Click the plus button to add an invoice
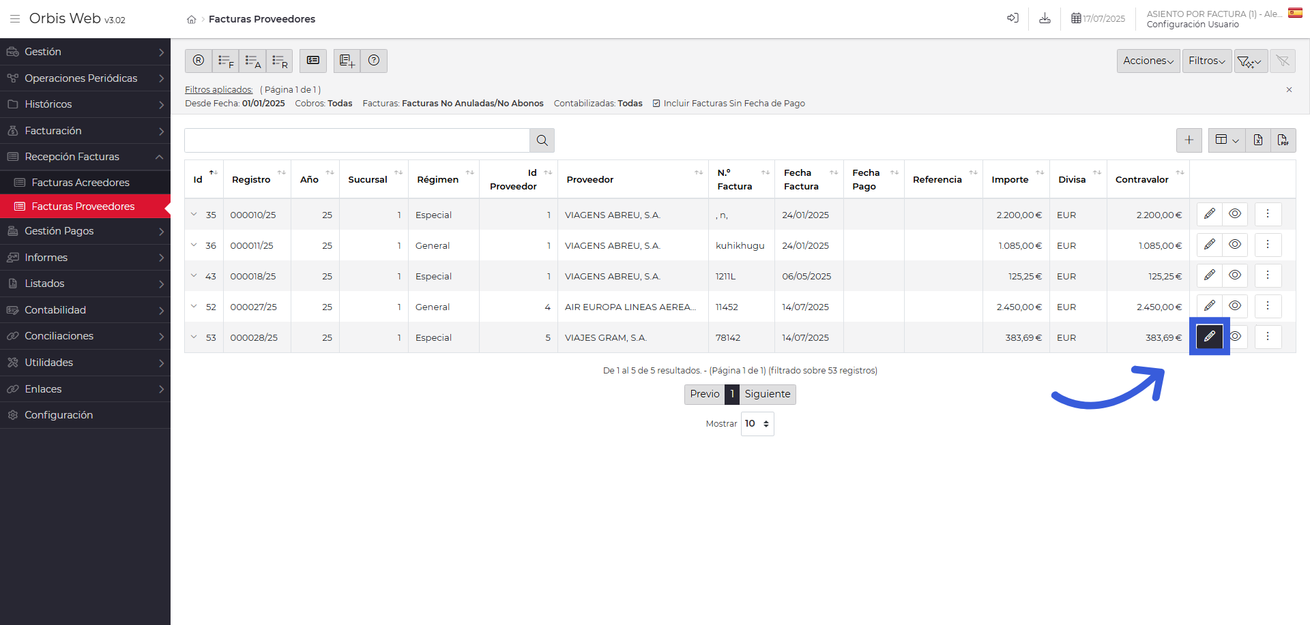This screenshot has width=1310, height=625. [x=1189, y=140]
